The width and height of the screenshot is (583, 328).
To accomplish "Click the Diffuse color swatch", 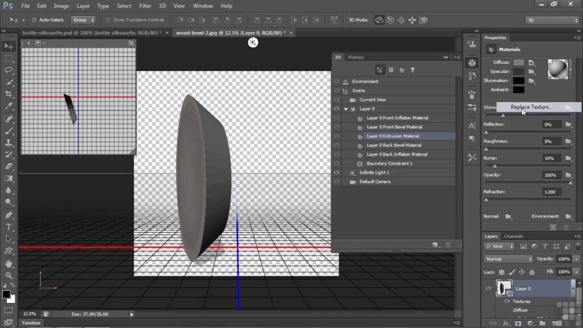I will 518,62.
